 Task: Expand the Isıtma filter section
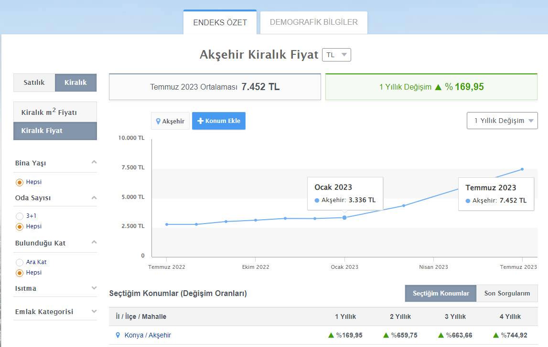94,288
